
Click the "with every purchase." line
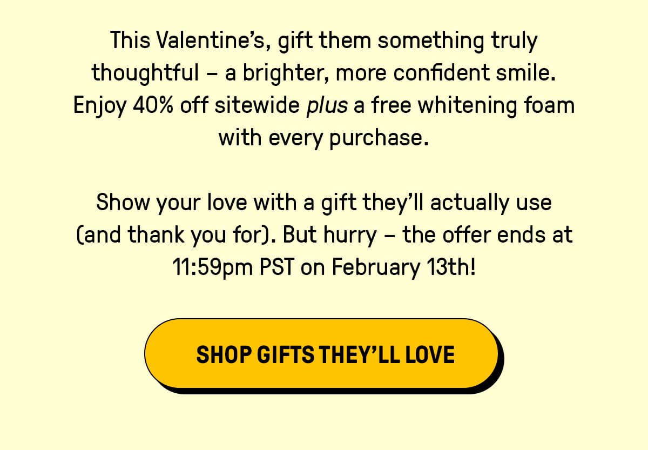[x=323, y=138]
